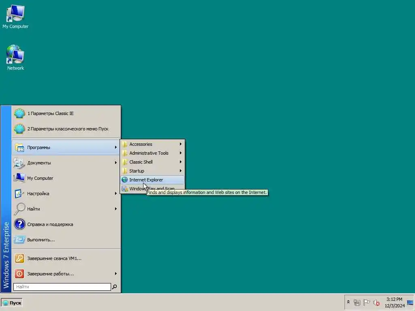Click the Show Desktop icon in tray corner

(x=410, y=302)
